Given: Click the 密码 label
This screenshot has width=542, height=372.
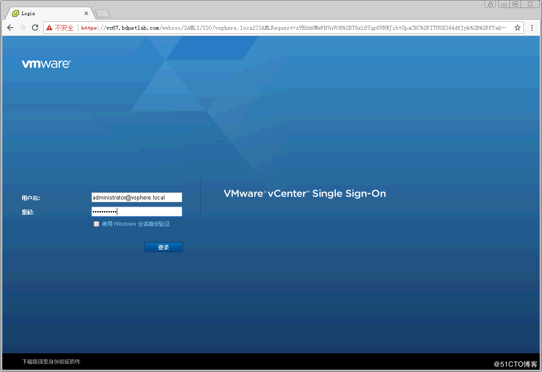Looking at the screenshot, I should pyautogui.click(x=28, y=212).
